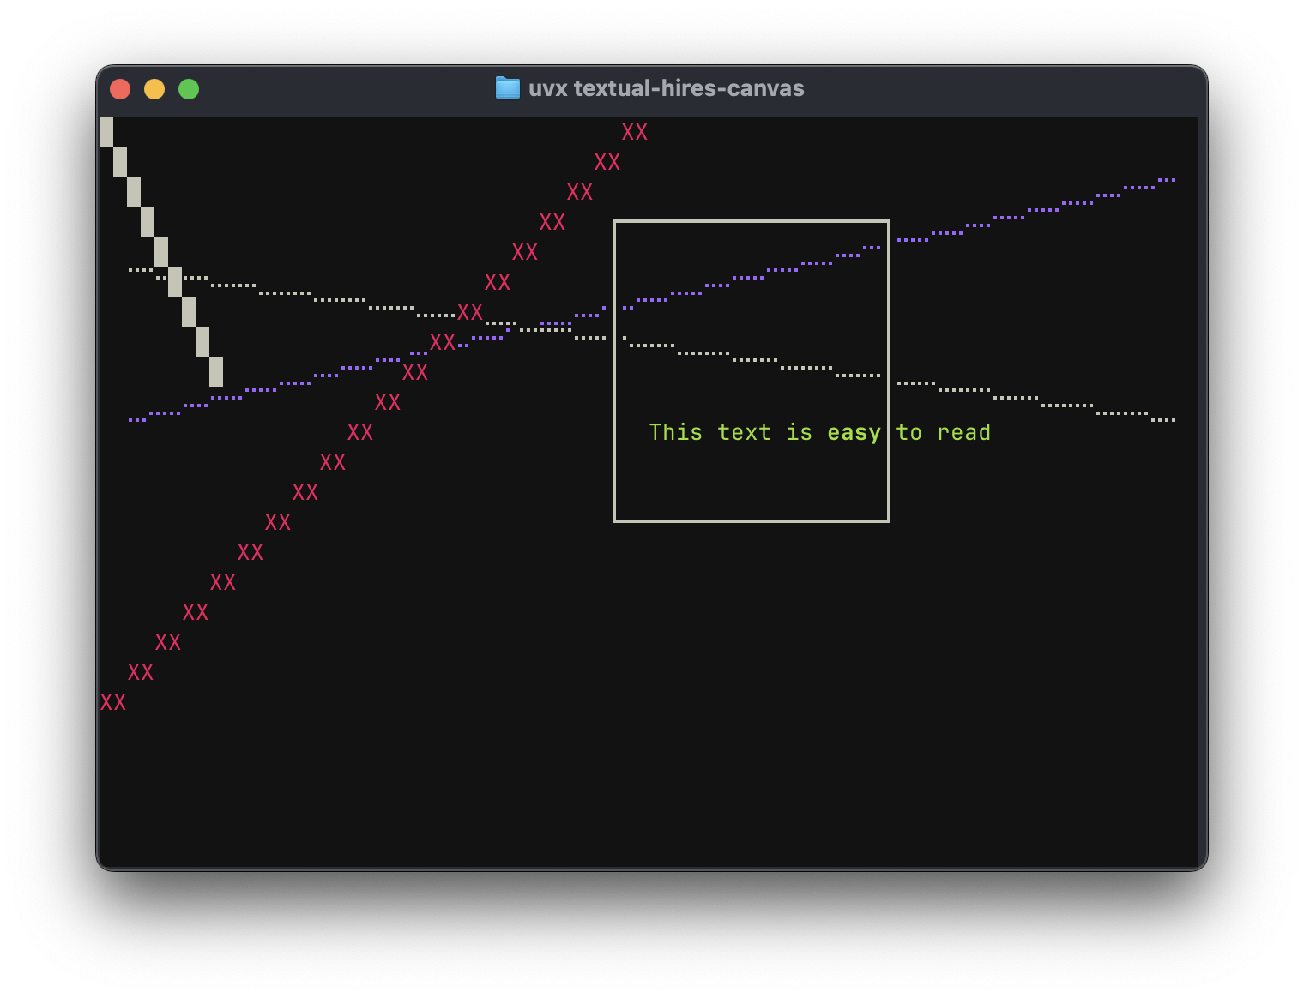The height and width of the screenshot is (998, 1304).
Task: Click the bottom-left red XX marker
Action: (113, 702)
